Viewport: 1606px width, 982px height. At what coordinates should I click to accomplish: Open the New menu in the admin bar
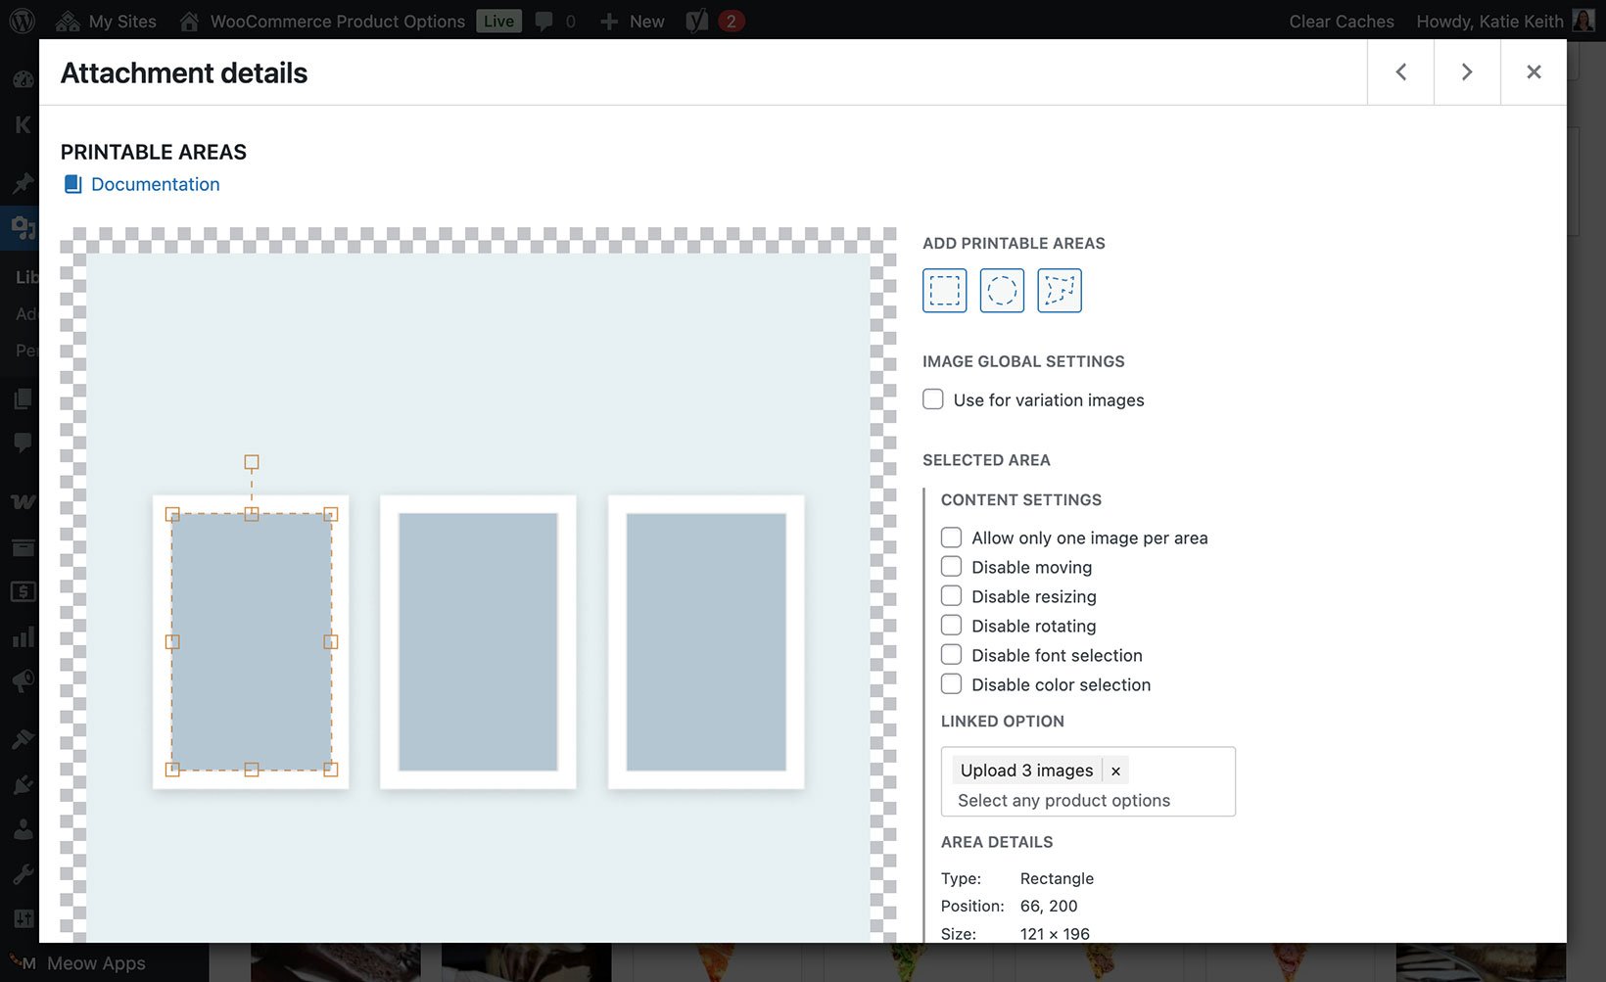(632, 21)
